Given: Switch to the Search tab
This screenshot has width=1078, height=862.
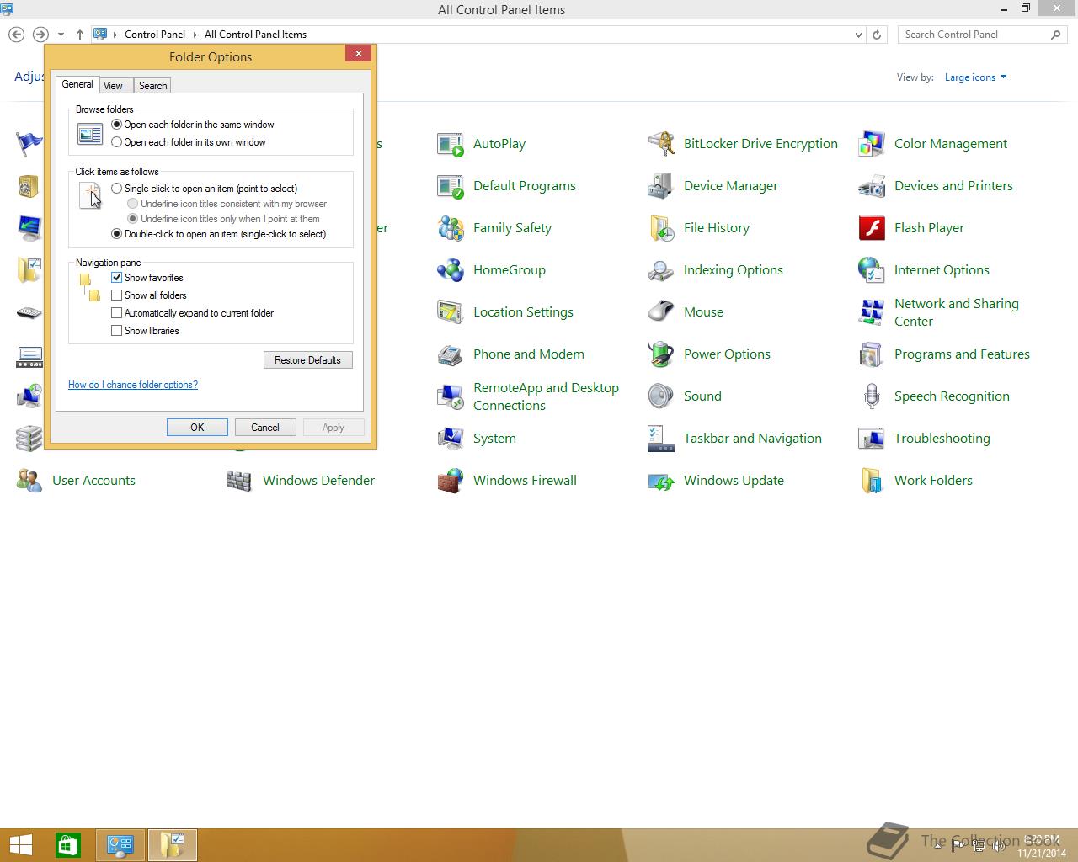Looking at the screenshot, I should point(152,86).
